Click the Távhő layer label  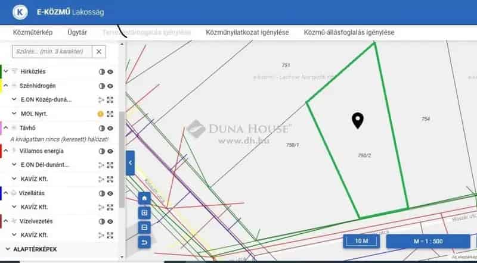[x=27, y=128]
